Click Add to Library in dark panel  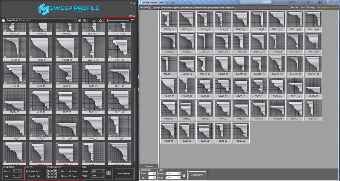click(x=124, y=173)
